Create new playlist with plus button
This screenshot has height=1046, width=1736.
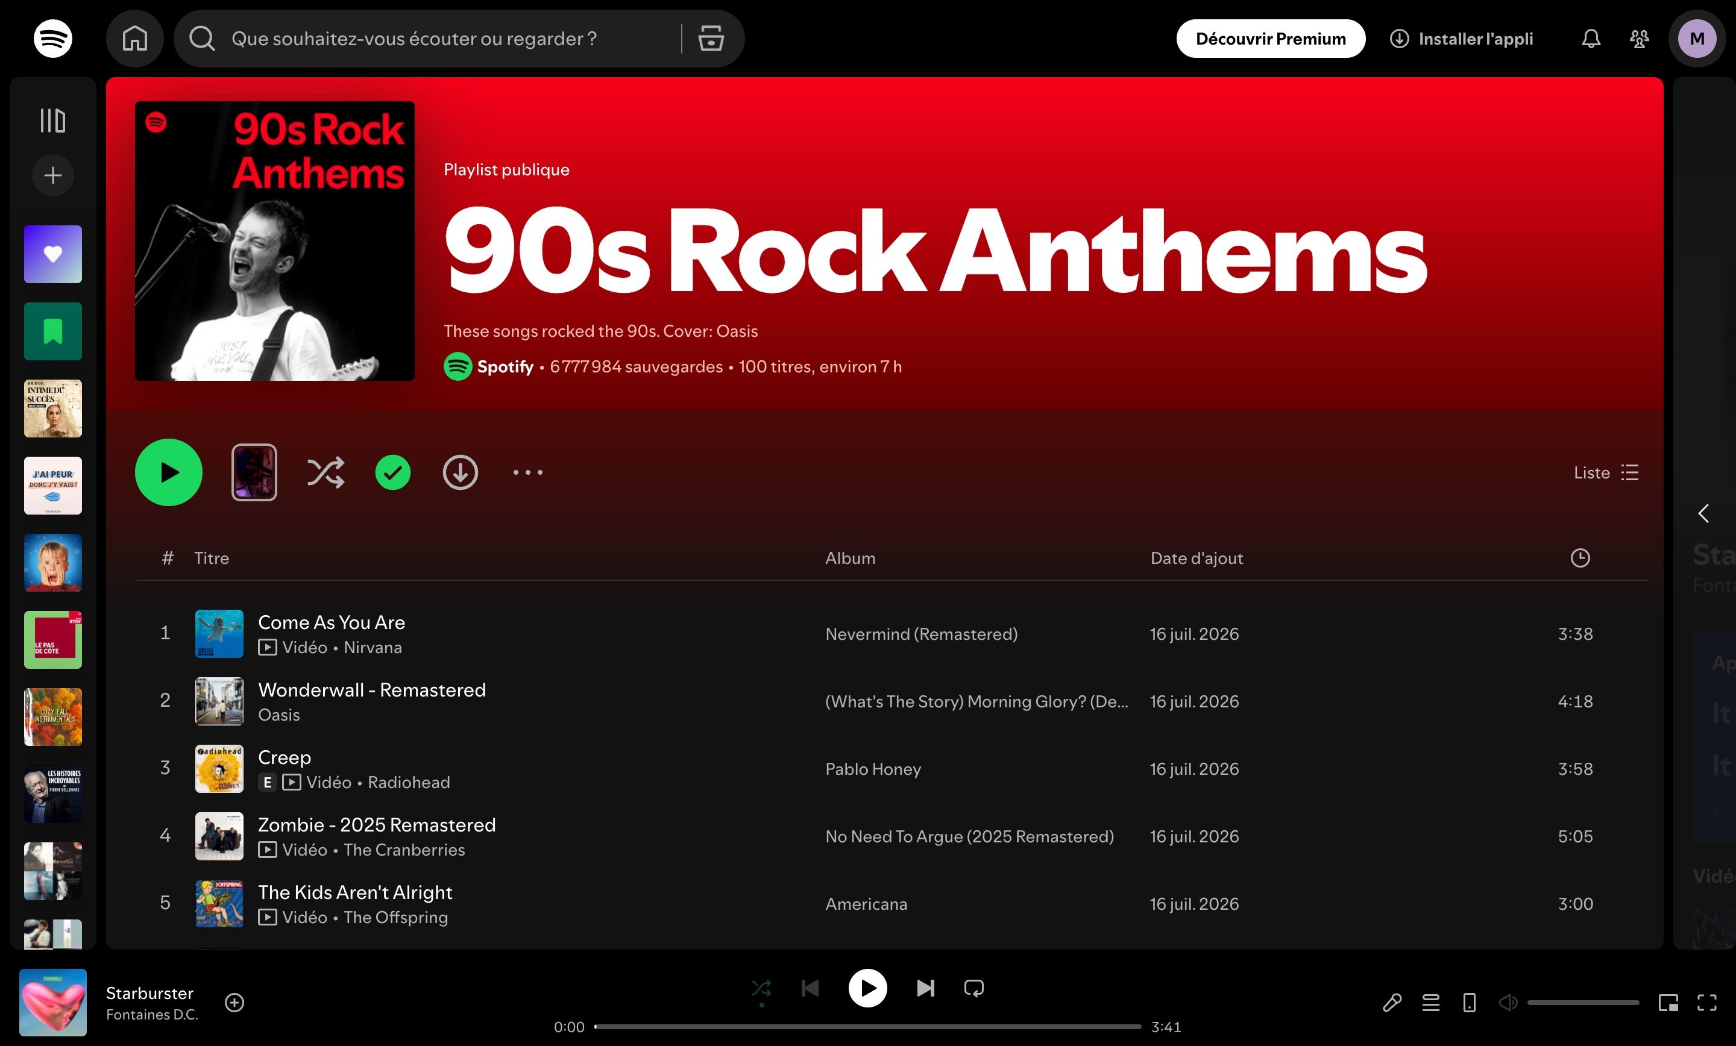[53, 175]
